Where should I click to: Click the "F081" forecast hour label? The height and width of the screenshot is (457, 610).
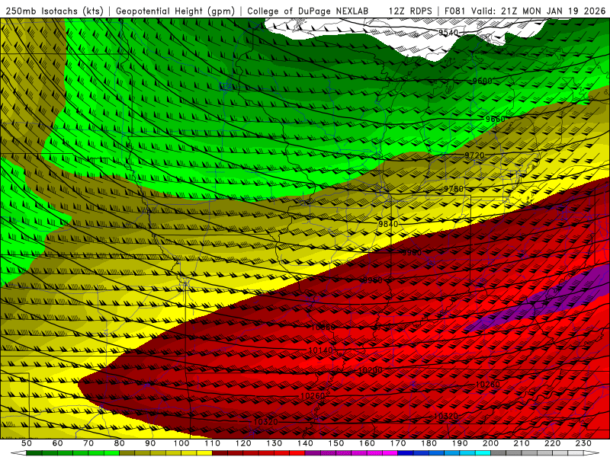click(x=455, y=11)
